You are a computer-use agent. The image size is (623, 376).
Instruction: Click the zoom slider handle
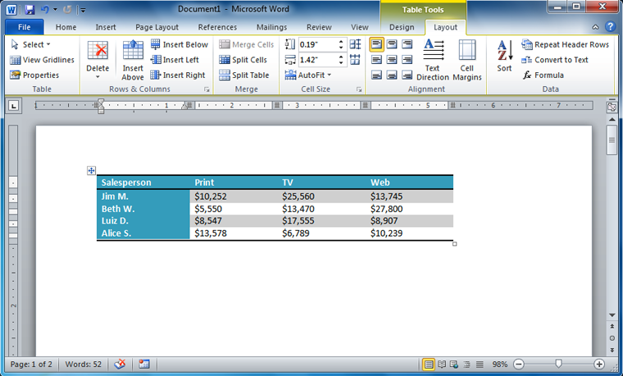[x=558, y=364]
